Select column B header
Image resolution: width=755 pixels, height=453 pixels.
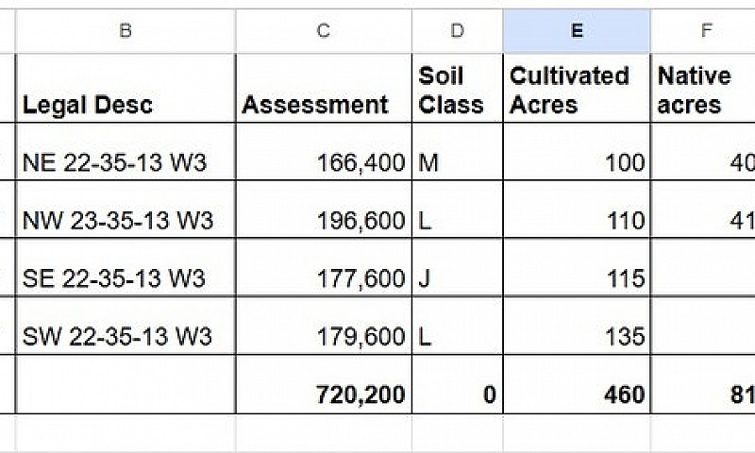tap(126, 31)
